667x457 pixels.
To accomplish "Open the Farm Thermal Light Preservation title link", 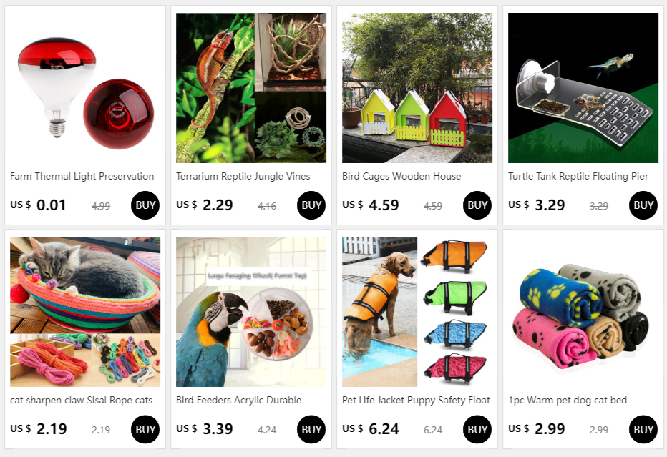I will tap(82, 176).
